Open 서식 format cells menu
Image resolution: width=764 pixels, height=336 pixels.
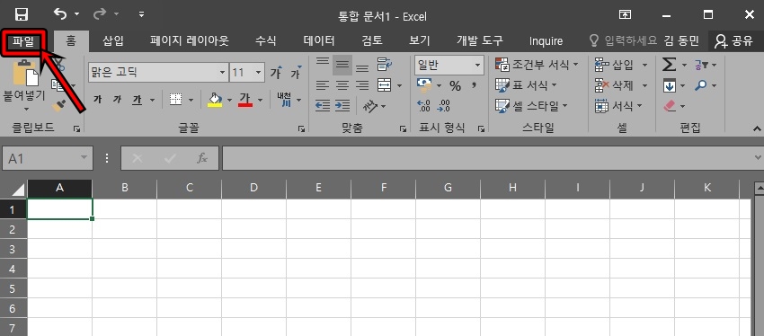(619, 106)
